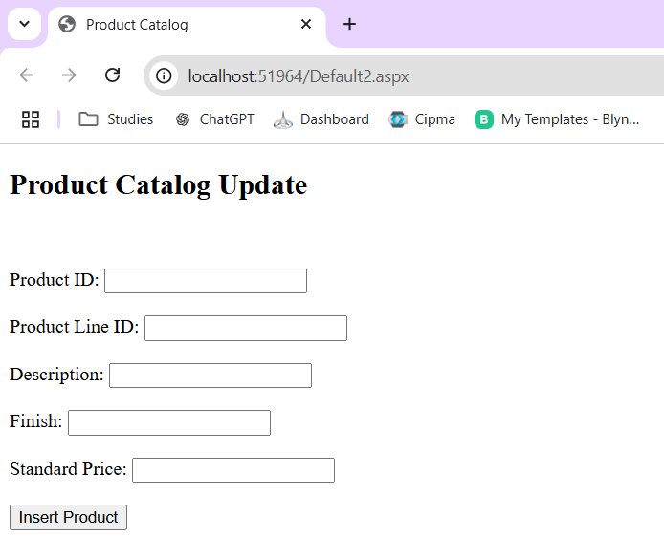Close the Product Catalog tab

click(306, 24)
